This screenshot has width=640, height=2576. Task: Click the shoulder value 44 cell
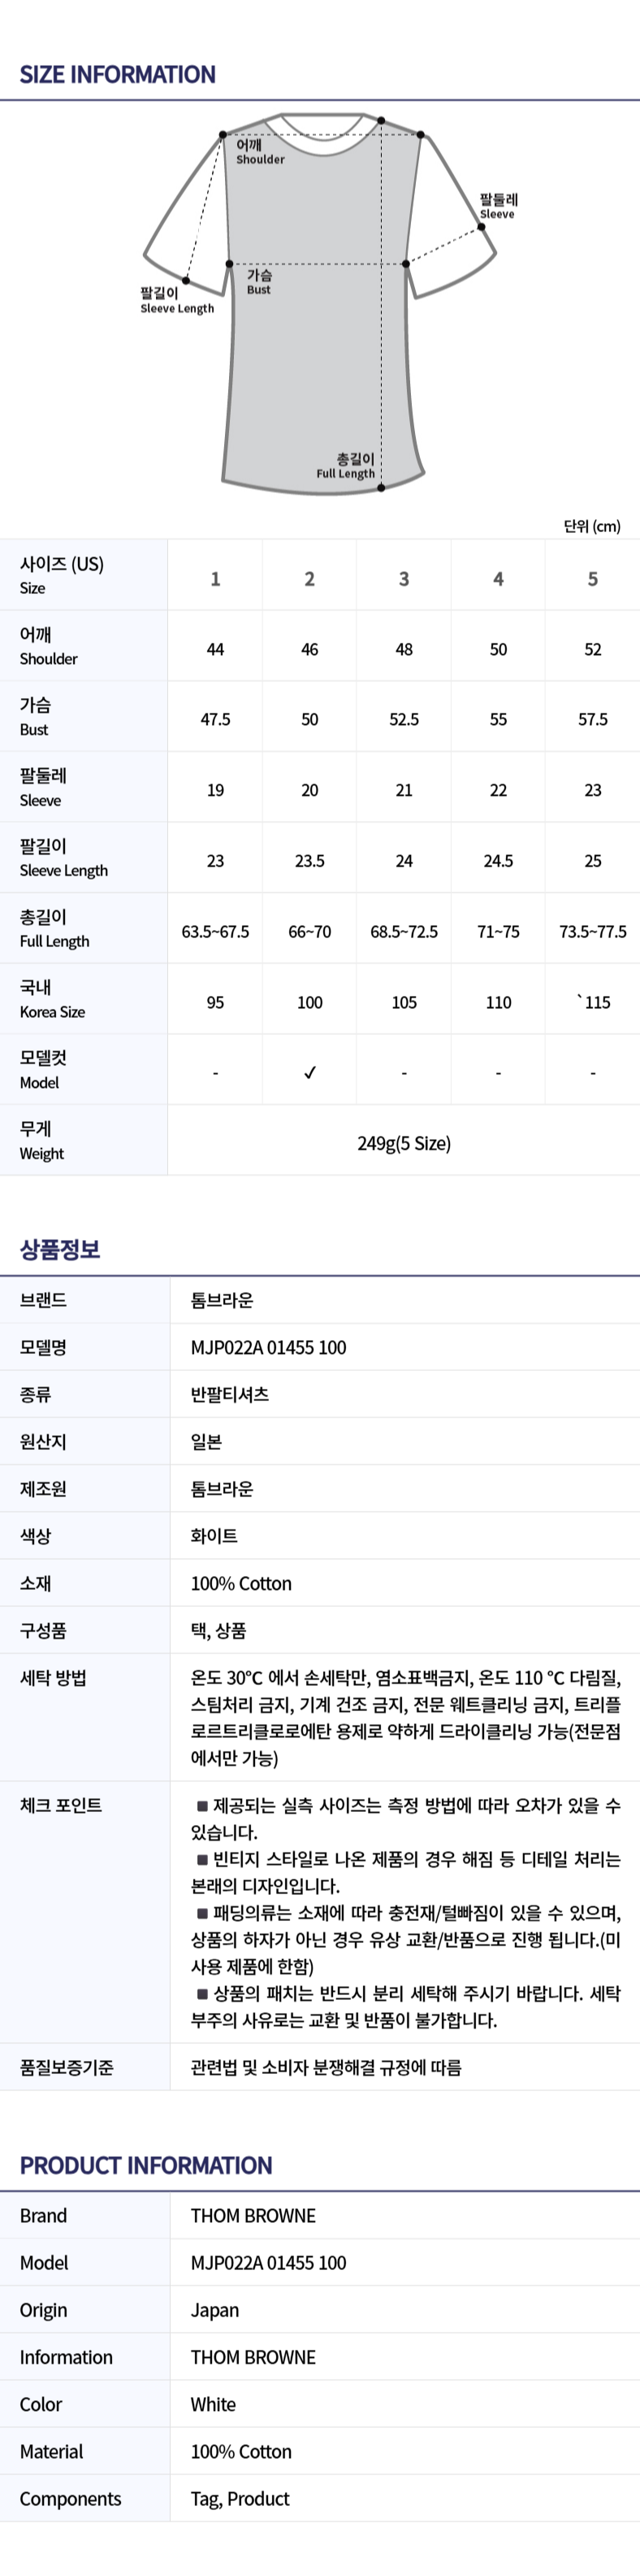click(214, 649)
